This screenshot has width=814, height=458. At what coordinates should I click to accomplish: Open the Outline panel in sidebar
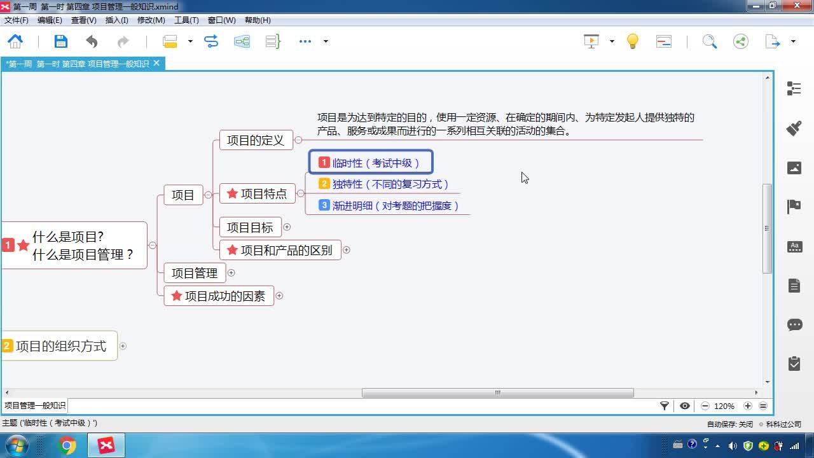[794, 88]
